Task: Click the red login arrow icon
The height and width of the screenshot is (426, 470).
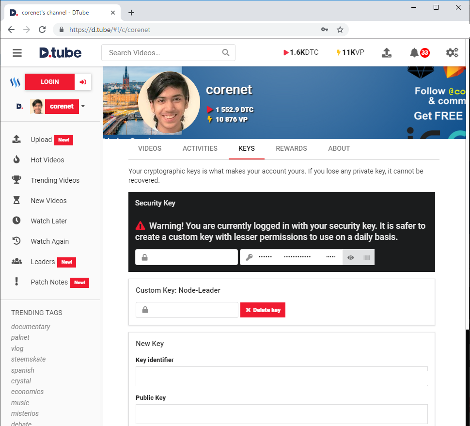Action: click(83, 82)
